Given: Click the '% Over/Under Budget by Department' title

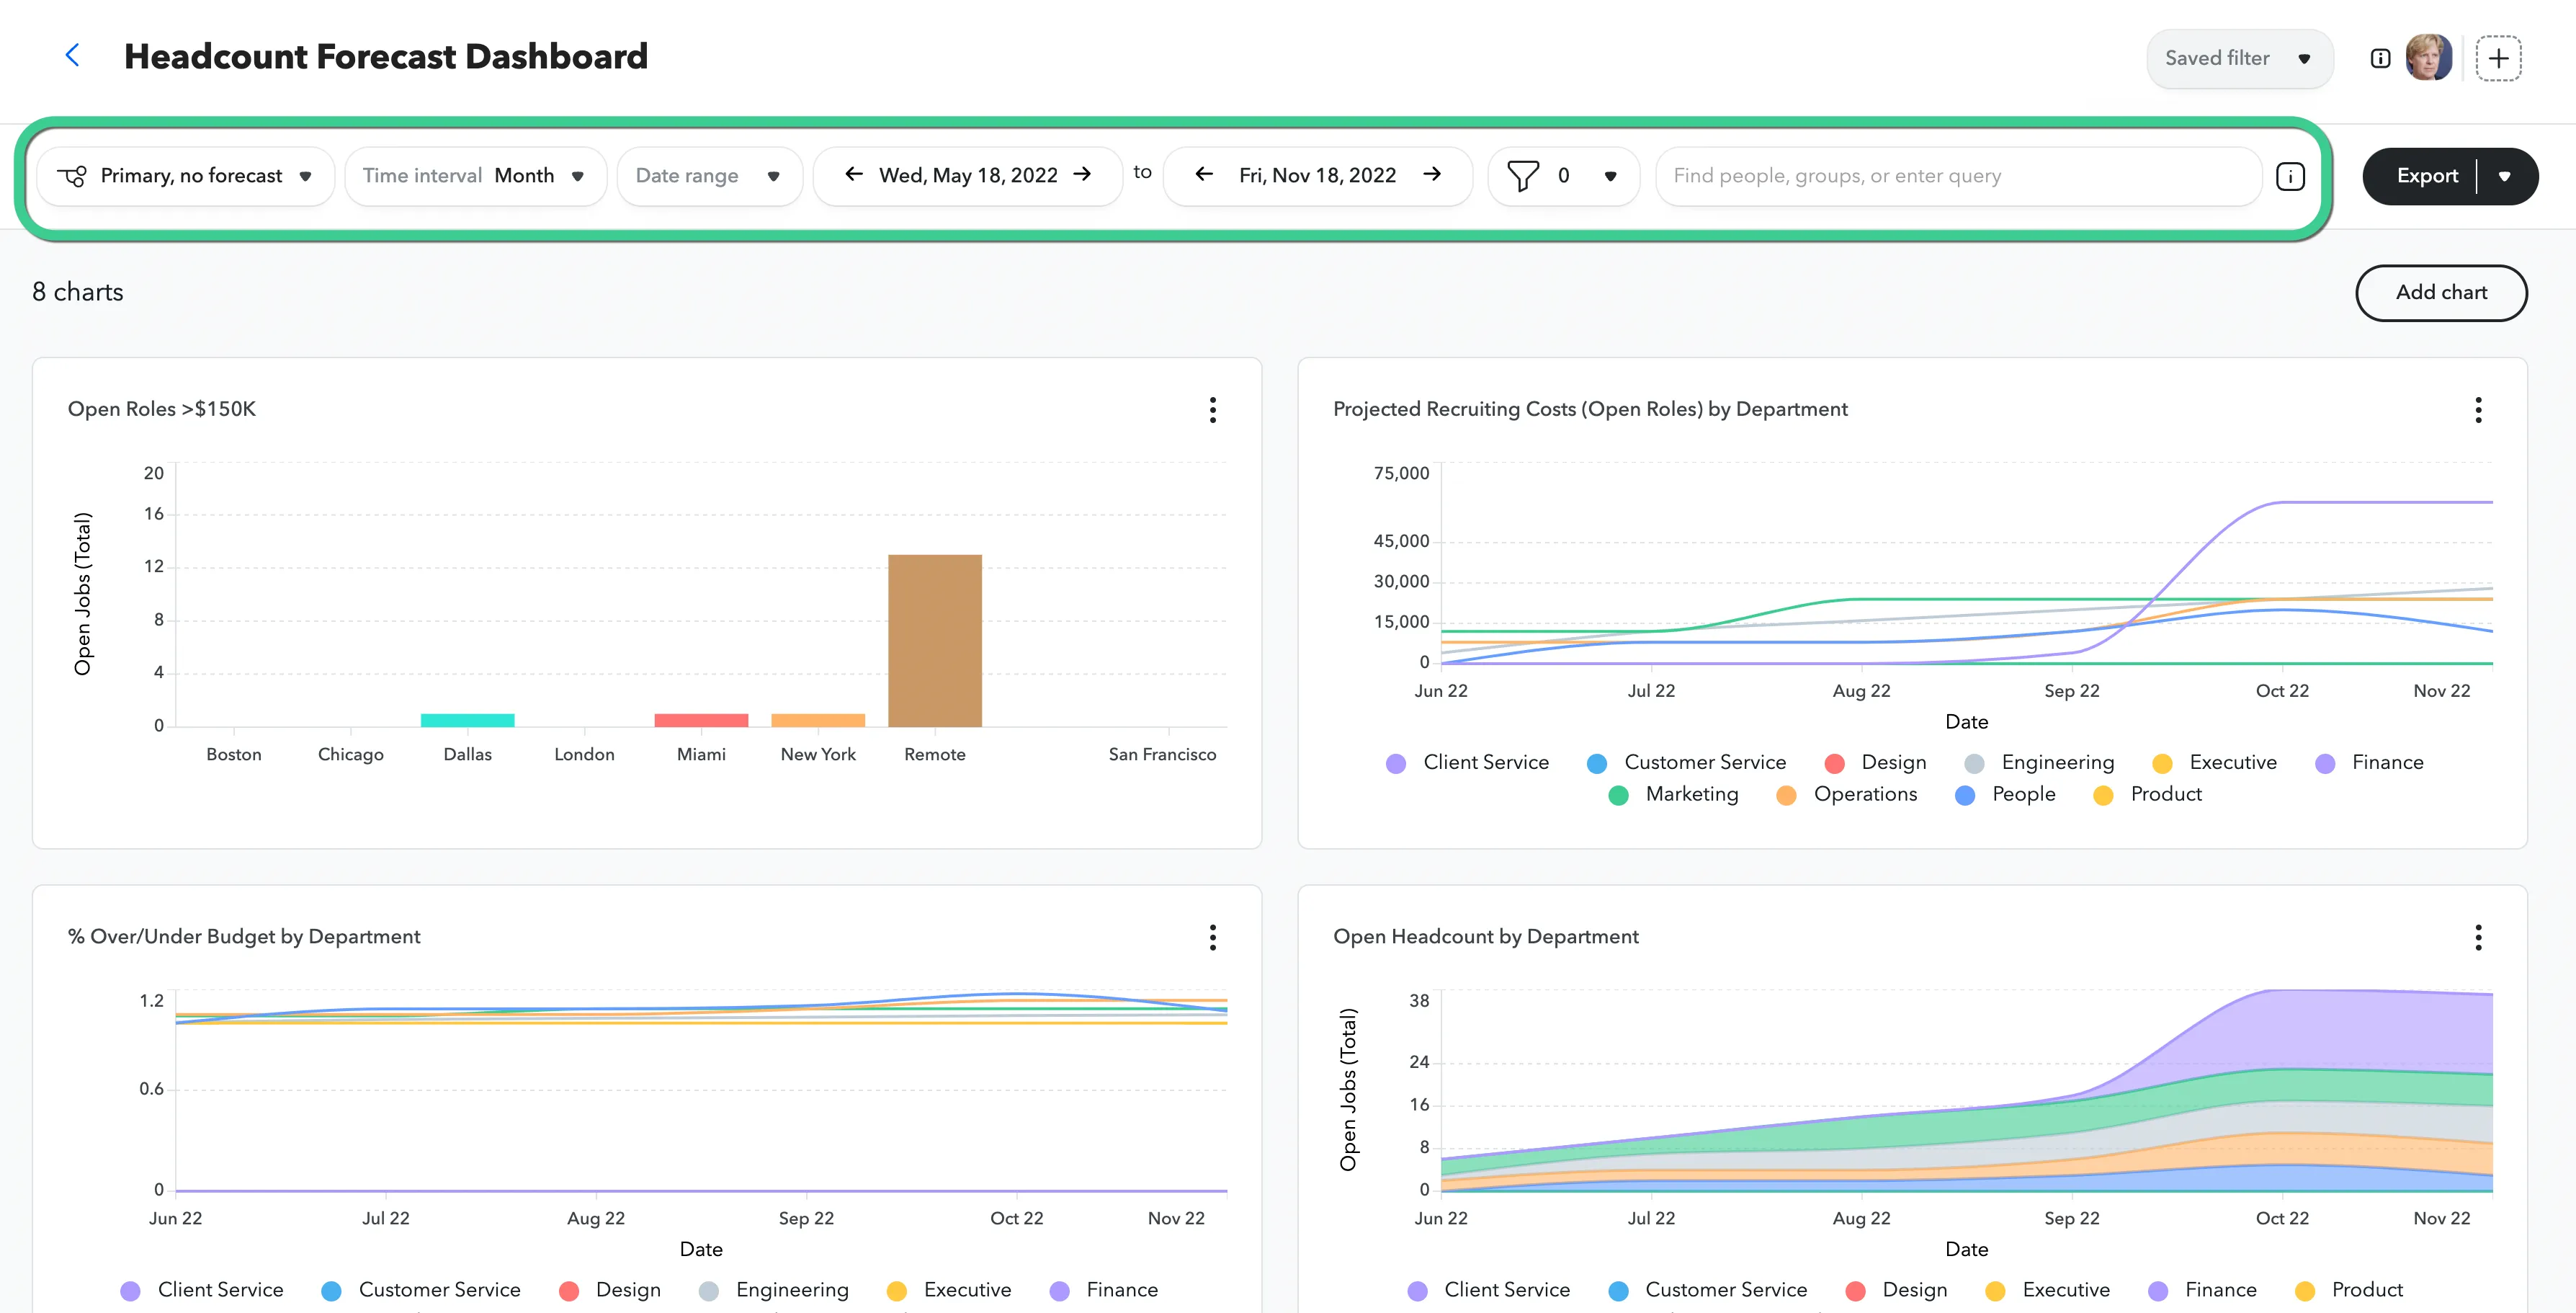Looking at the screenshot, I should click(244, 937).
